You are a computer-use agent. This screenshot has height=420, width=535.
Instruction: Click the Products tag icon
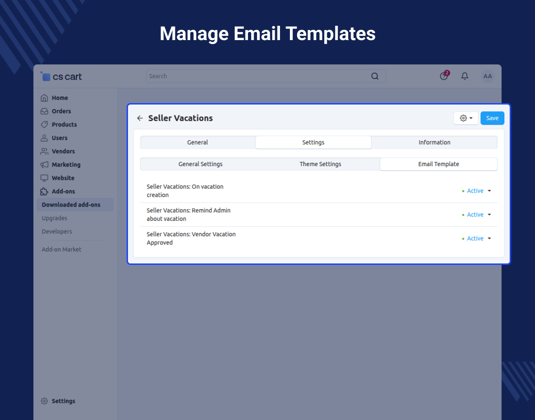[44, 125]
